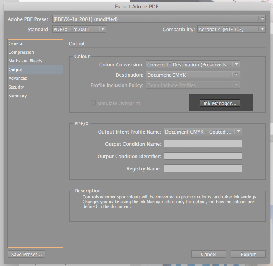Image resolution: width=273 pixels, height=266 pixels.
Task: Open the Colour Conversion dropdown
Action: [x=193, y=64]
